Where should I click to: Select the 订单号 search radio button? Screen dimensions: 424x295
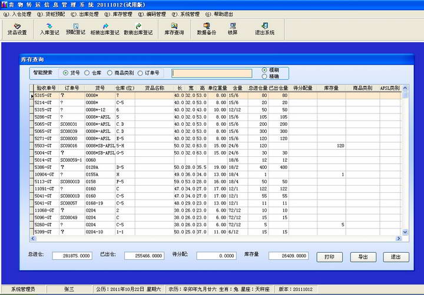click(140, 73)
